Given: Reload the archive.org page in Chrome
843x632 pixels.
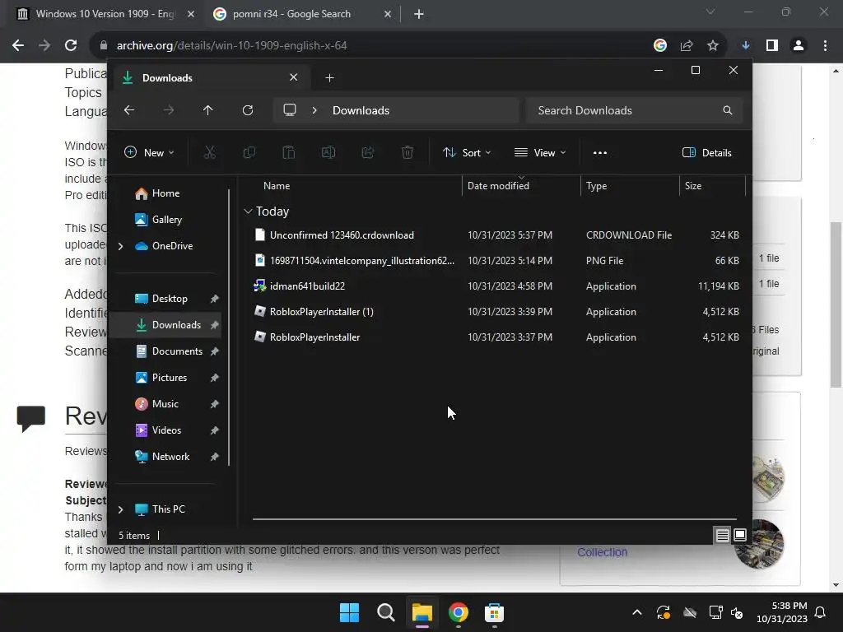Looking at the screenshot, I should point(71,46).
